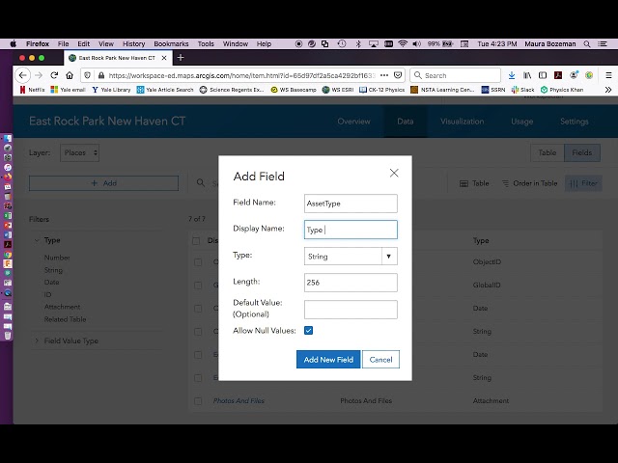Click the Wi-Fi status icon
Viewport: 618px width, 463px height.
click(x=403, y=43)
